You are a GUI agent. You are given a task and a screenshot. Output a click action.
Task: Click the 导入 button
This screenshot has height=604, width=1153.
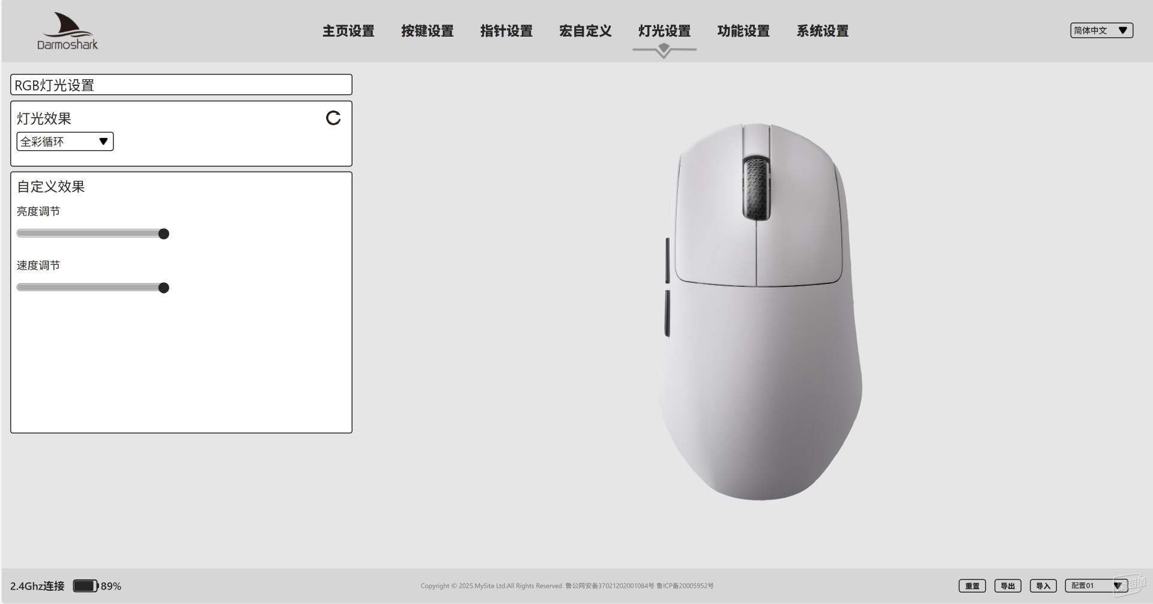pos(1043,586)
